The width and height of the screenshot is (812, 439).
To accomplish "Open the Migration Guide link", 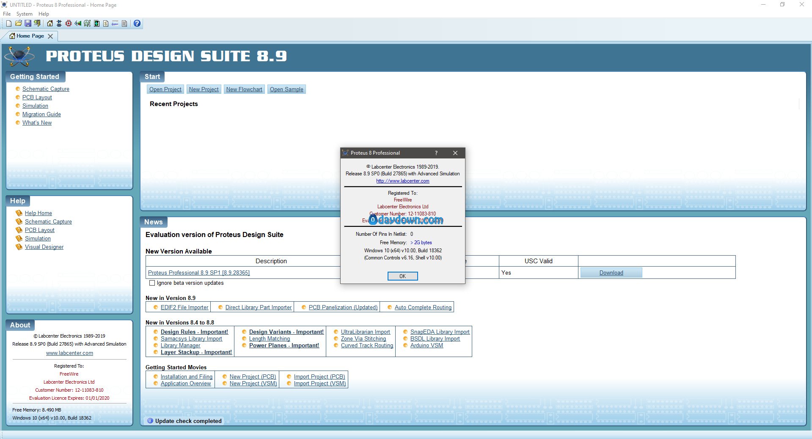I will [x=41, y=114].
